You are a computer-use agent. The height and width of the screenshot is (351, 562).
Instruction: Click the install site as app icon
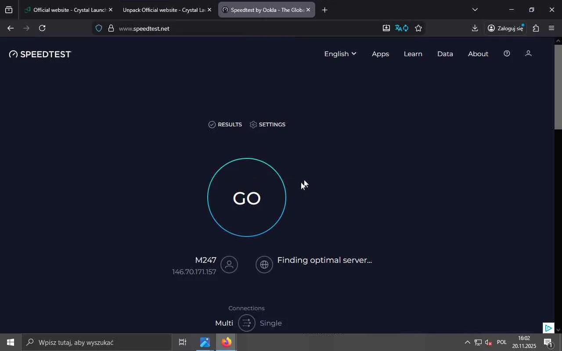386,28
